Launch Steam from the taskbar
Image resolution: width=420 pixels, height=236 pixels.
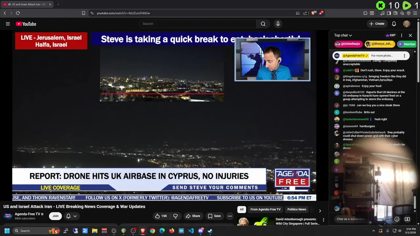210,231
